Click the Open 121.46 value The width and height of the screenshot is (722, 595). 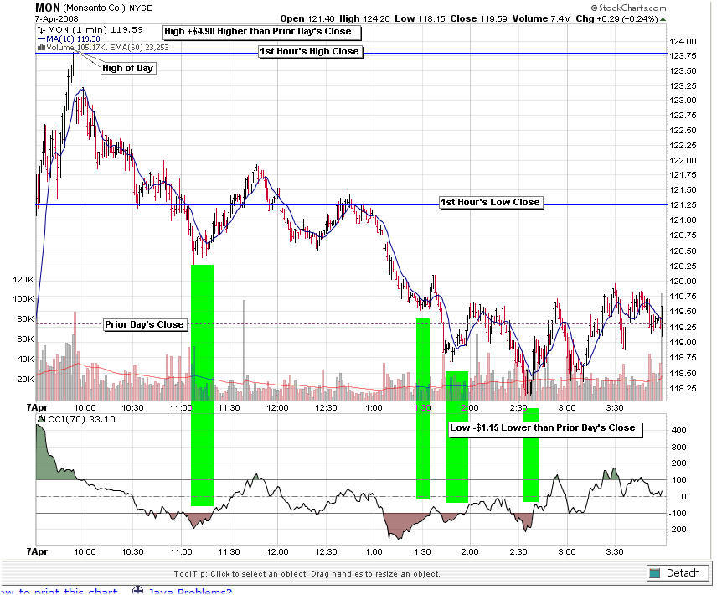click(x=307, y=19)
